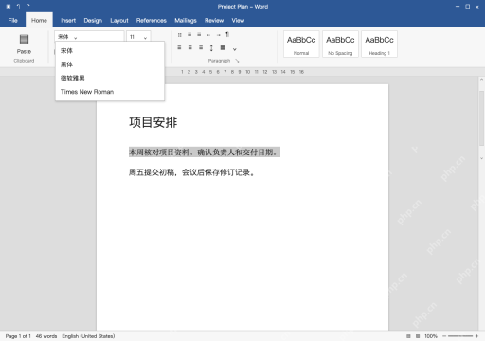485x341 pixels.
Task: Choose 微软雅黑 from the font list
Action: click(x=110, y=78)
